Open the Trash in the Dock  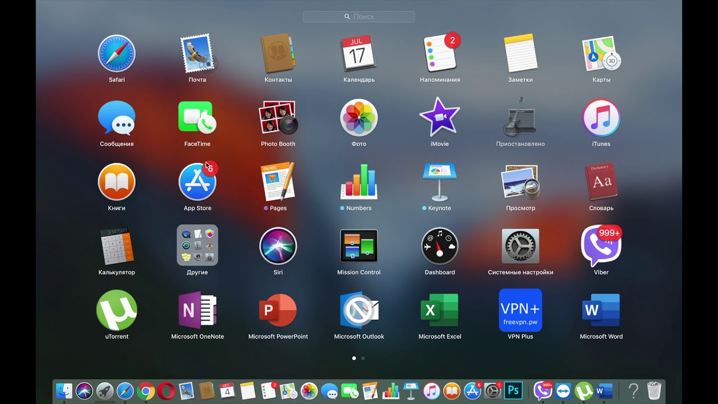(x=654, y=391)
